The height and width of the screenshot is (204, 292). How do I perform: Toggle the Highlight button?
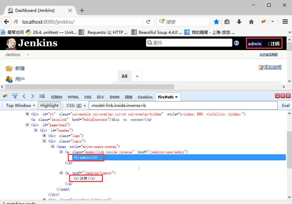point(49,106)
